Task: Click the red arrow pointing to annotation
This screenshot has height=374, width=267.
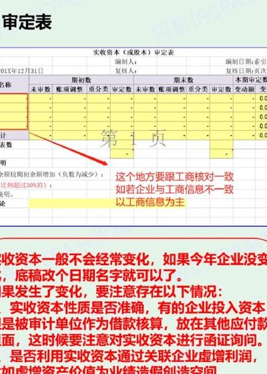Action: (x=68, y=149)
